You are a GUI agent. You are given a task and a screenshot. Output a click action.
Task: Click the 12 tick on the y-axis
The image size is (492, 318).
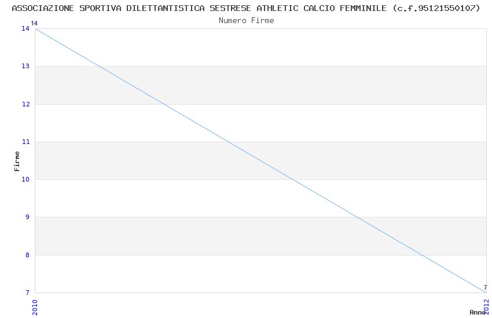click(26, 104)
